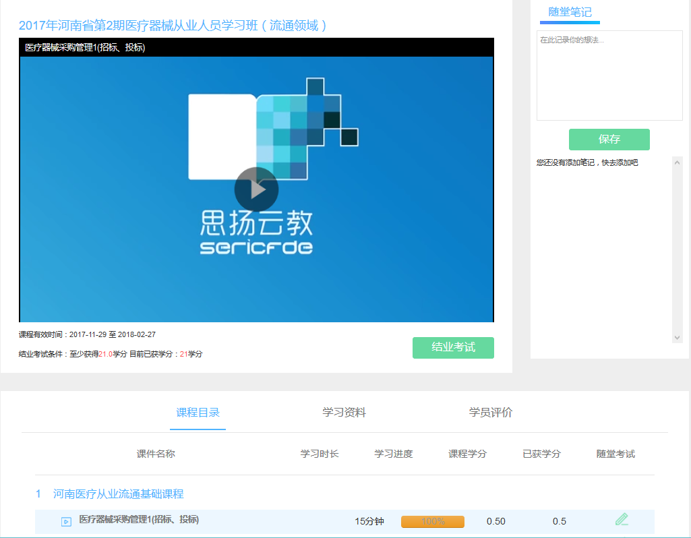Screen dimensions: 691x538
Task: Click the 课程有效时间 date text
Action: (x=87, y=334)
